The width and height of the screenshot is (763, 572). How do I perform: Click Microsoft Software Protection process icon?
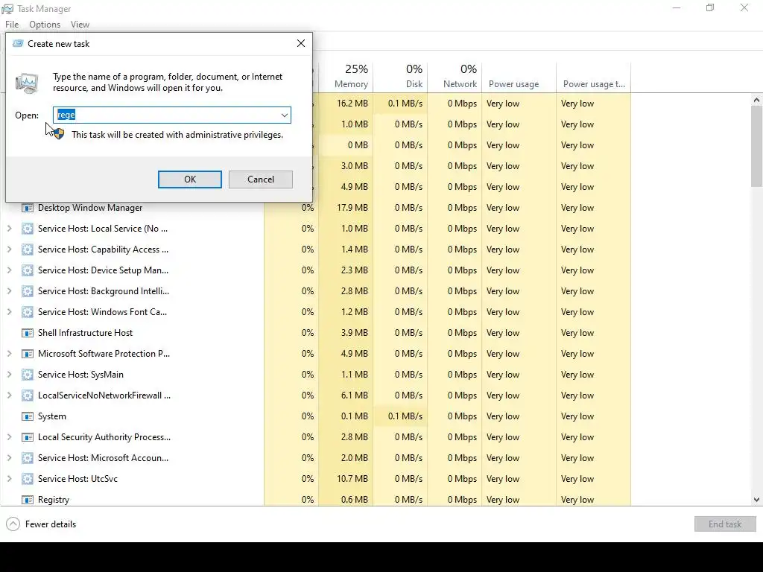point(28,354)
